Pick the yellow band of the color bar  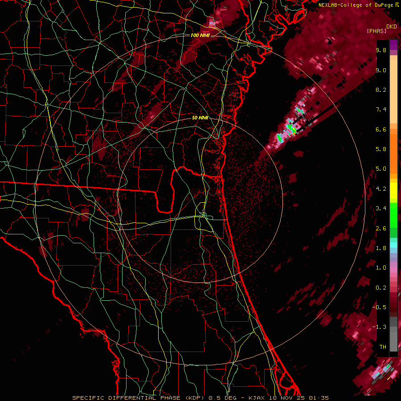[x=393, y=191]
